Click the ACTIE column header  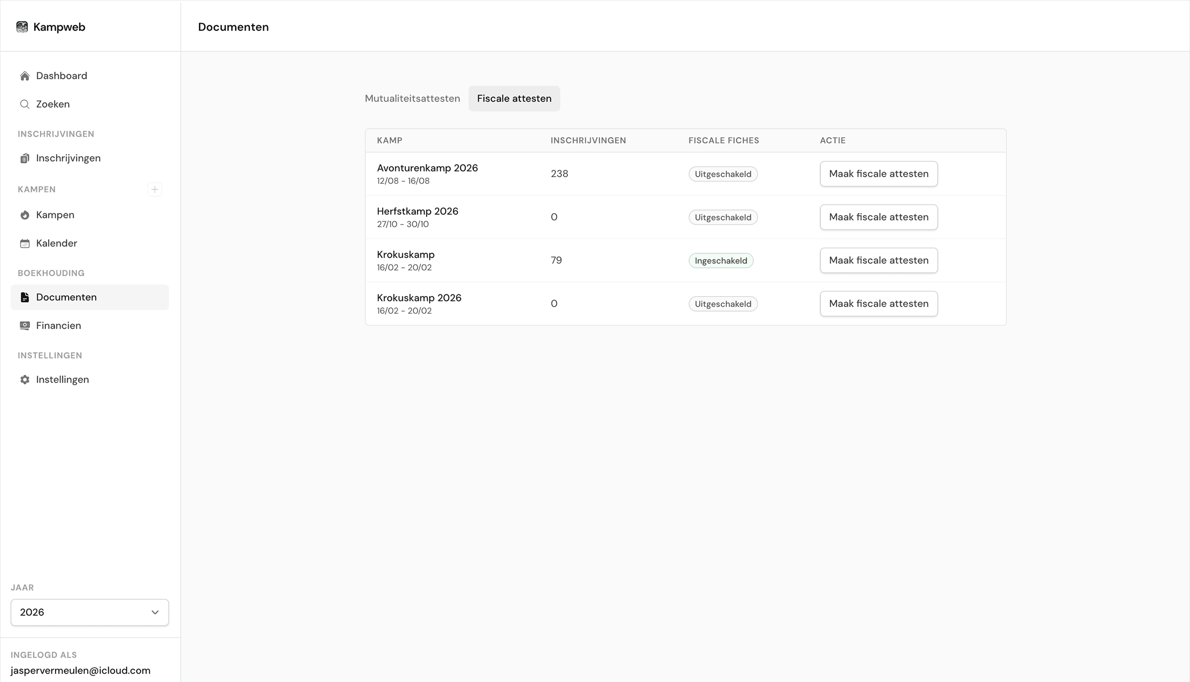tap(833, 140)
